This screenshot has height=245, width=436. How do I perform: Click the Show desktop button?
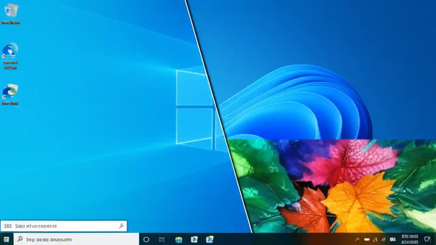(x=435, y=239)
